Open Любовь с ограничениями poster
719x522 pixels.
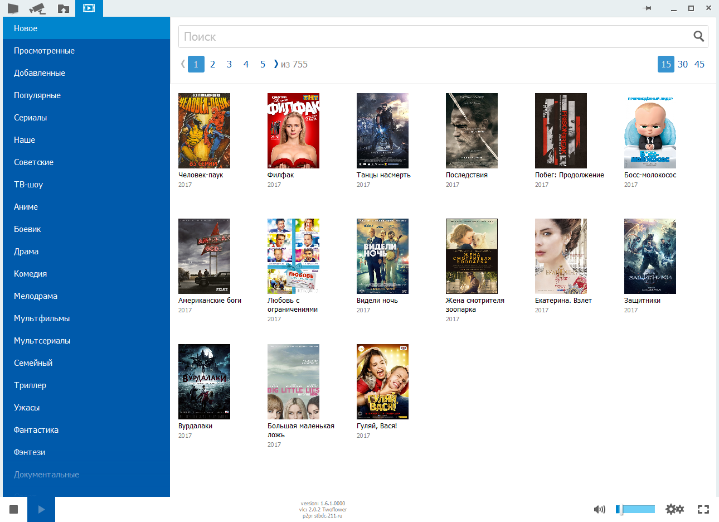tap(293, 256)
